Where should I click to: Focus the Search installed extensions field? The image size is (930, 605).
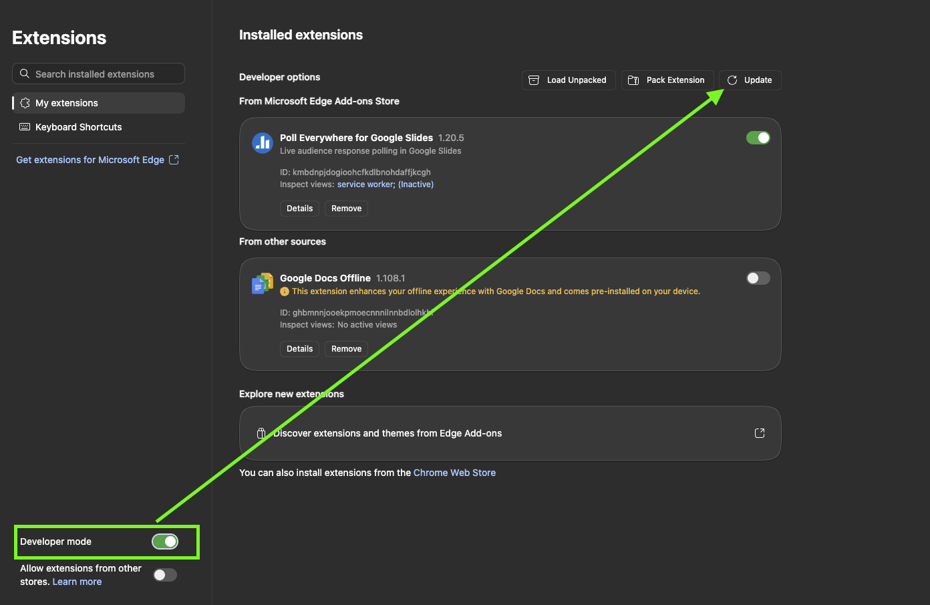[98, 74]
